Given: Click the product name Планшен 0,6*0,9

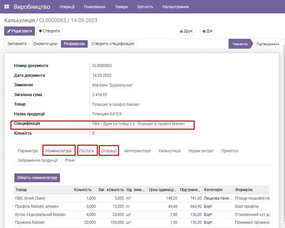Looking at the screenshot, I should [x=107, y=114].
